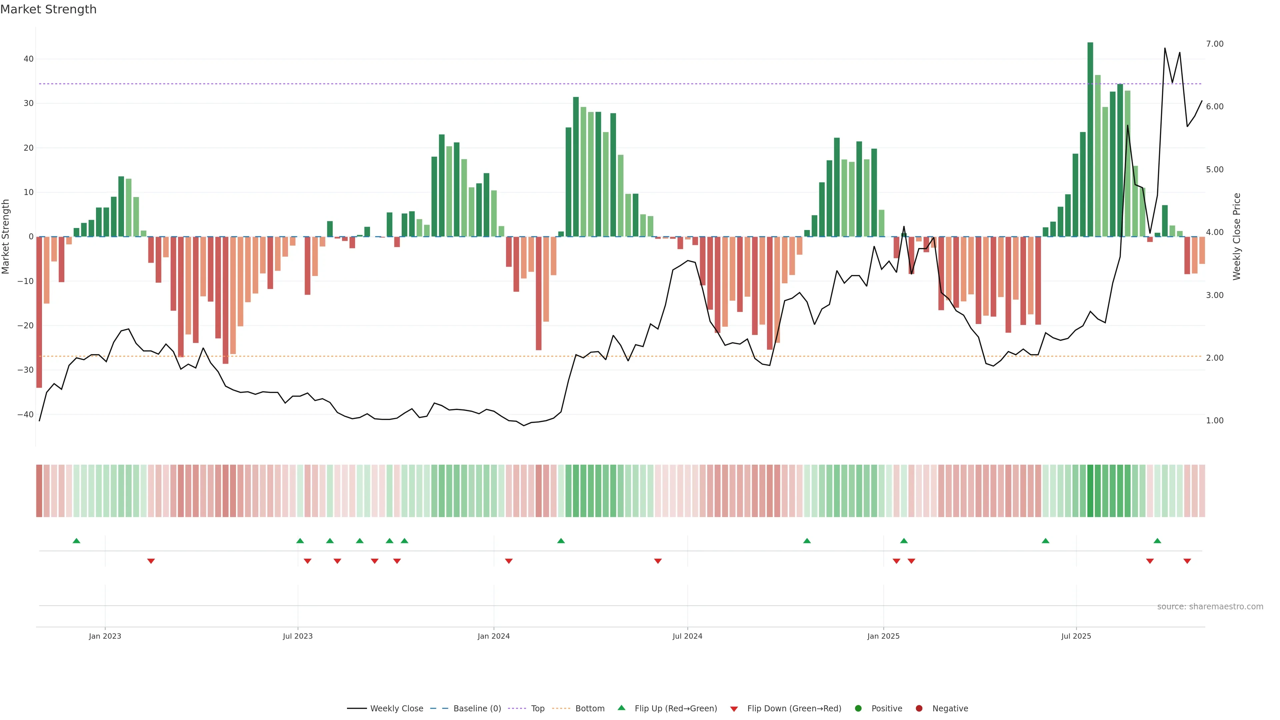
Task: Click the dark red Negative circle in legend
Action: tap(919, 709)
